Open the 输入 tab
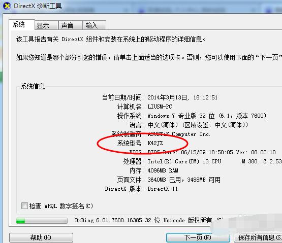The image size is (282, 243). tap(94, 25)
